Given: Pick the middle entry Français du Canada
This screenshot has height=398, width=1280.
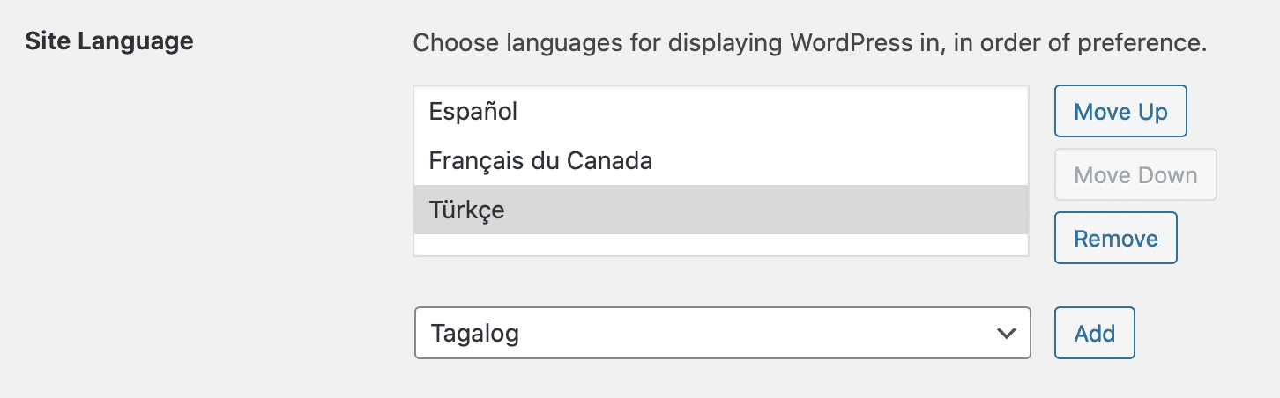Looking at the screenshot, I should (x=721, y=160).
